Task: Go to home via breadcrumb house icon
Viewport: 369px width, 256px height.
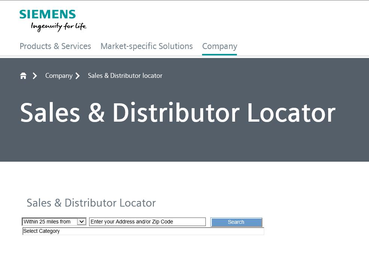Action: [x=23, y=76]
